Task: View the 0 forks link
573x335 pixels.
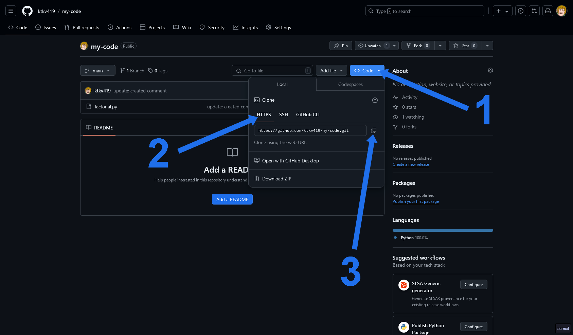Action: click(409, 127)
